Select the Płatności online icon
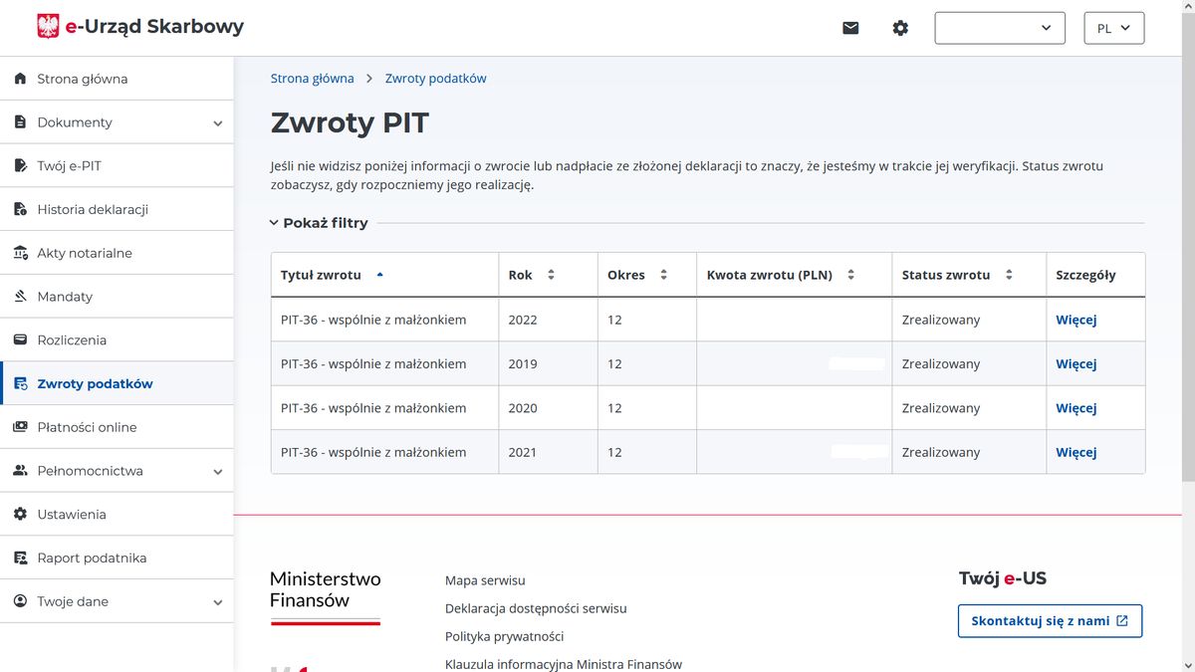The height and width of the screenshot is (672, 1195). click(18, 426)
